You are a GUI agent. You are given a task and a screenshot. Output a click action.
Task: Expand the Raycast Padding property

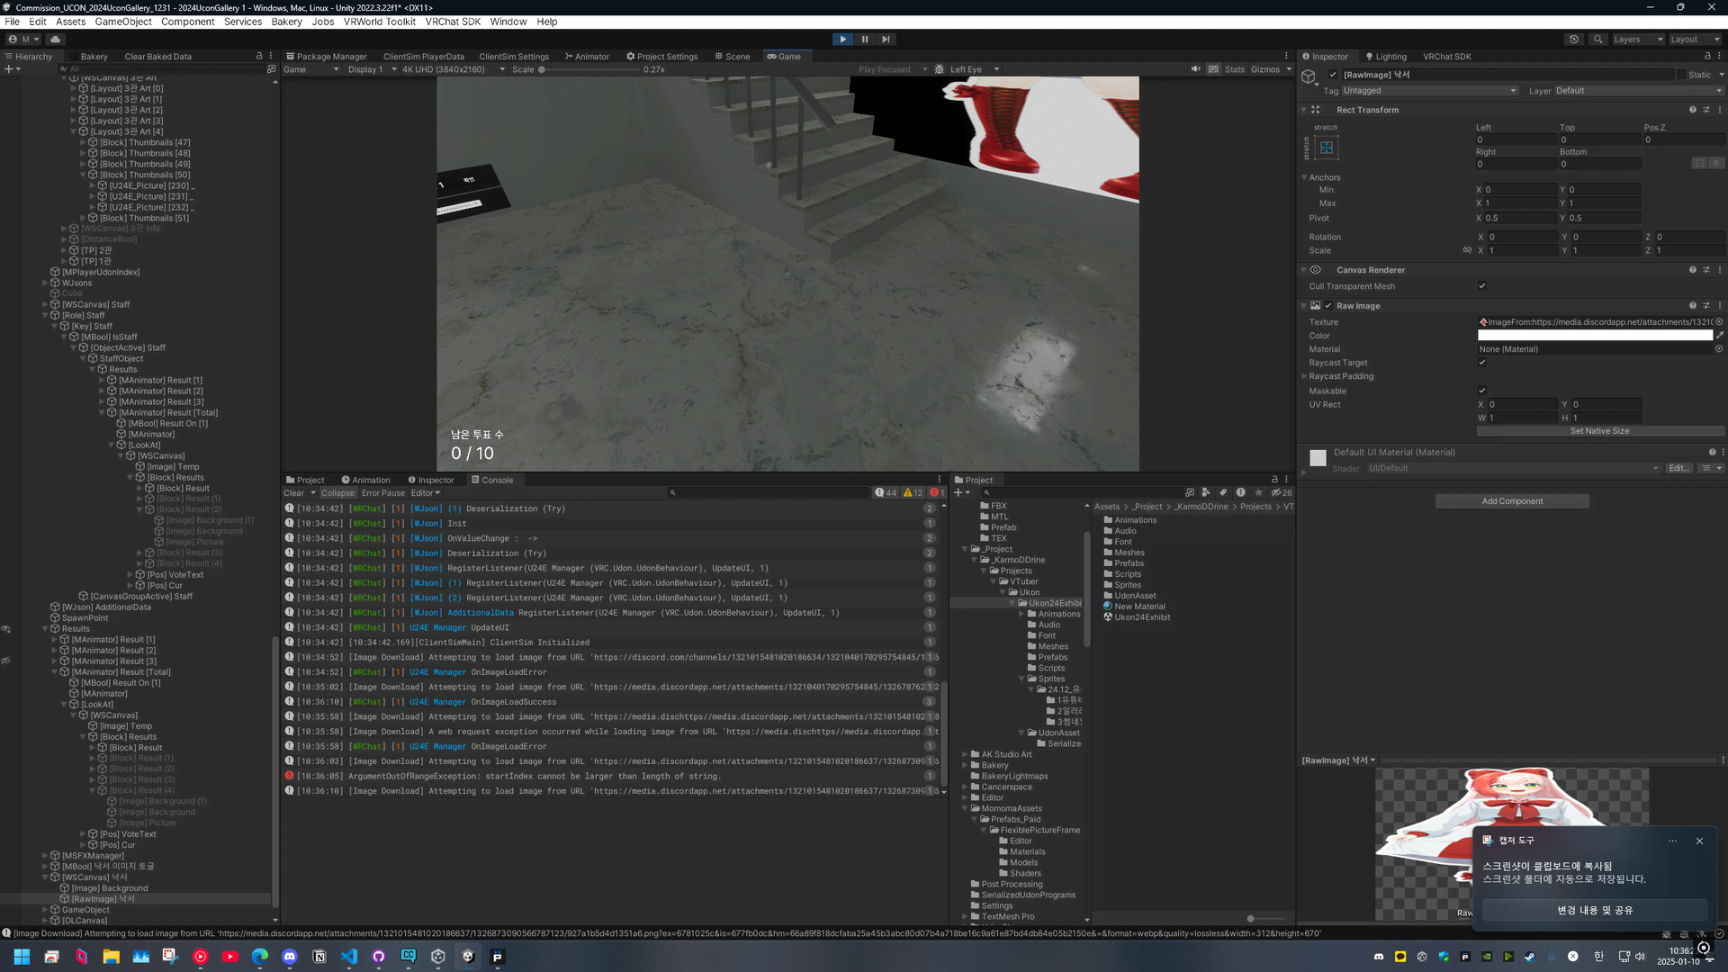[1304, 376]
